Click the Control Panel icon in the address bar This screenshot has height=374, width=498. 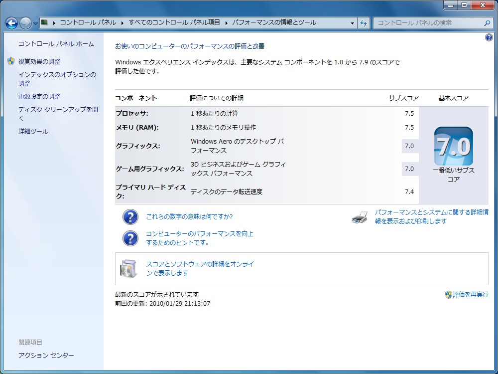point(44,22)
